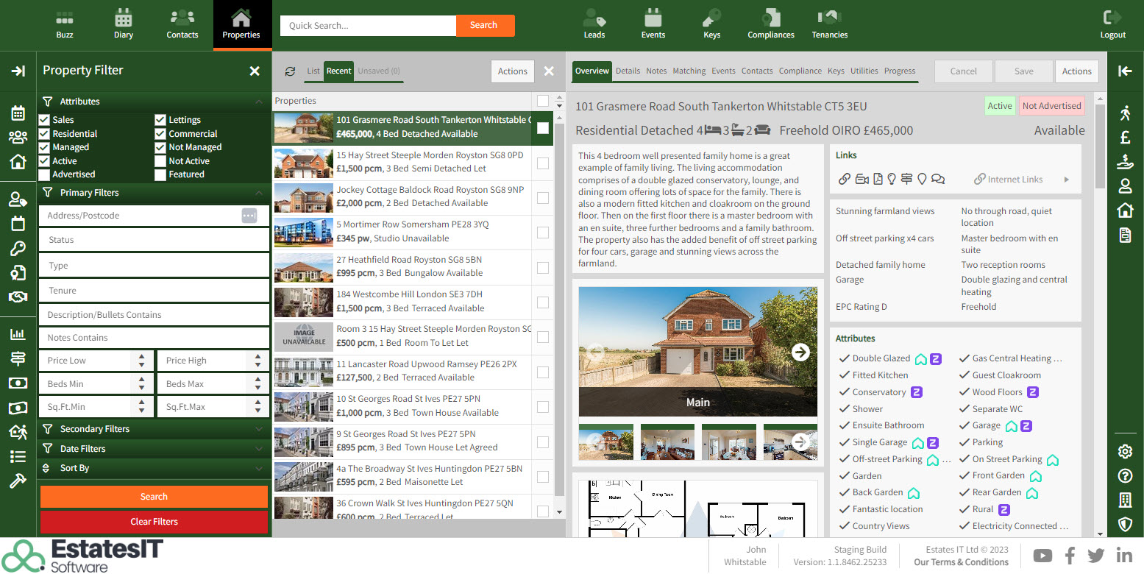Switch to the List tab
1144x574 pixels.
point(313,71)
